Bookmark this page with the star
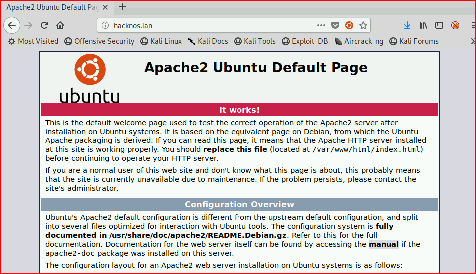The height and width of the screenshot is (274, 476). pyautogui.click(x=363, y=25)
